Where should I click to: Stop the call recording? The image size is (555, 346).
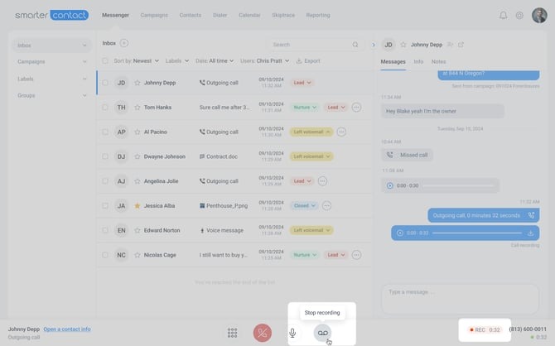pyautogui.click(x=322, y=332)
